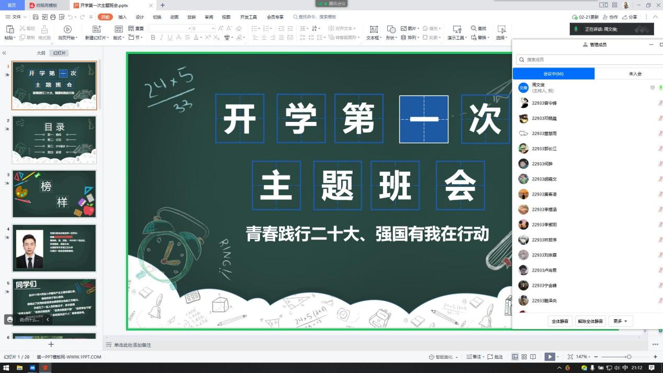Click the 全体静音 button

560,321
